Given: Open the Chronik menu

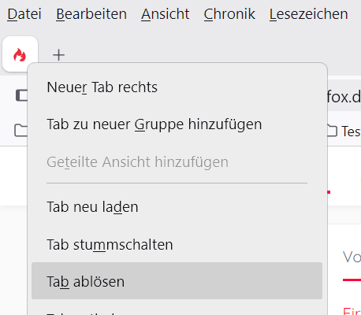Looking at the screenshot, I should pos(229,14).
